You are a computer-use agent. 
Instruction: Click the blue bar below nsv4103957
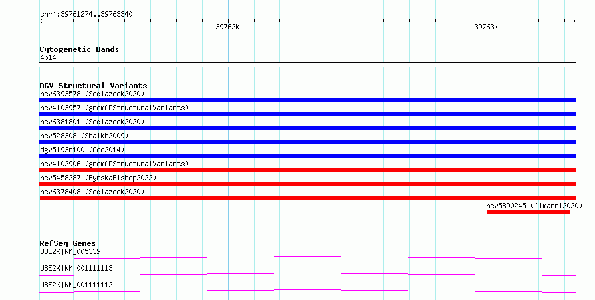point(308,114)
